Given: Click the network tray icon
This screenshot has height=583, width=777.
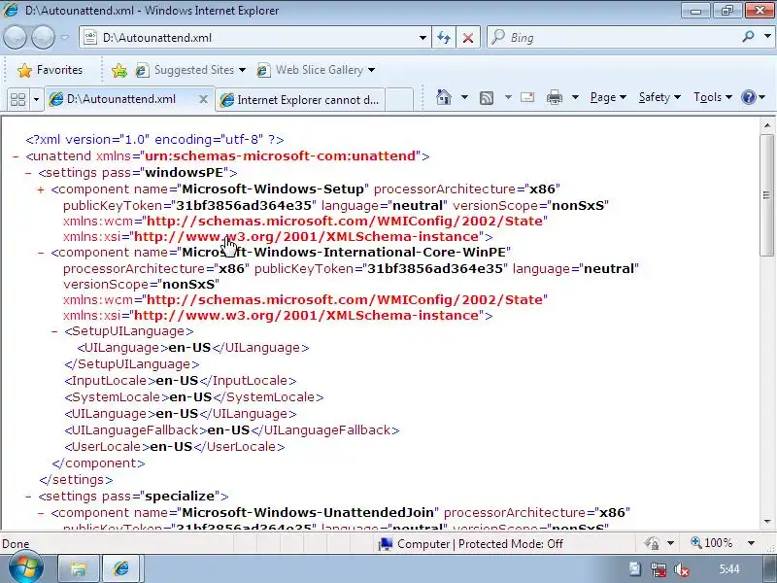Looking at the screenshot, I should 659,569.
